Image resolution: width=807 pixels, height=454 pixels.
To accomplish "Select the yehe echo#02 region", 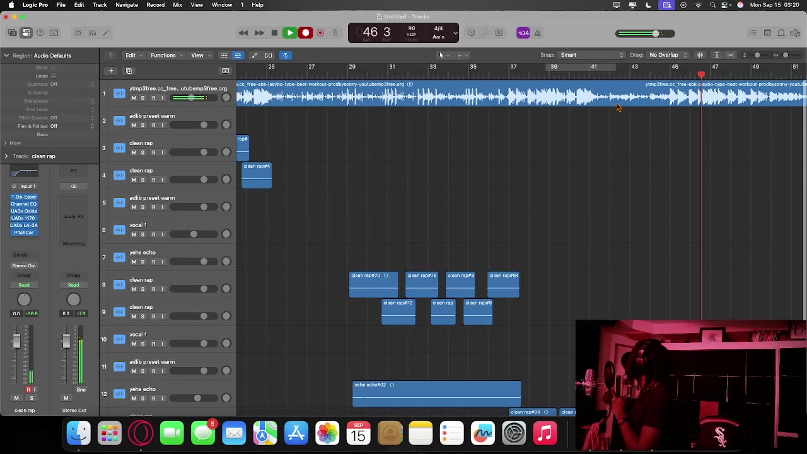I will coord(437,394).
